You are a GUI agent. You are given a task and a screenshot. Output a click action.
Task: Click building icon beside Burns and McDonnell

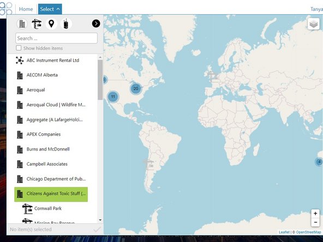click(20, 149)
